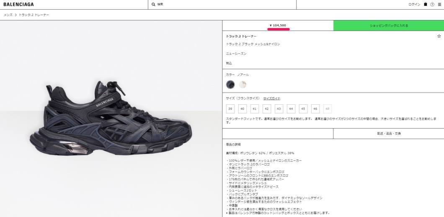Add product to wishlist star
This screenshot has height=217, width=444.
pos(439,36)
